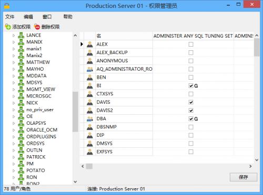The height and width of the screenshot is (195, 263).
Task: Click the 名 column header
Action: pyautogui.click(x=124, y=36)
